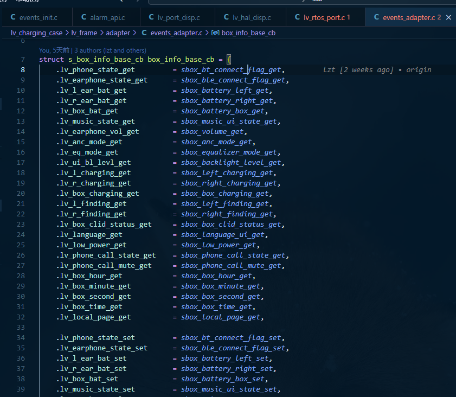
Task: Click '.lv_earphone_state_get' field name
Action: pos(102,80)
